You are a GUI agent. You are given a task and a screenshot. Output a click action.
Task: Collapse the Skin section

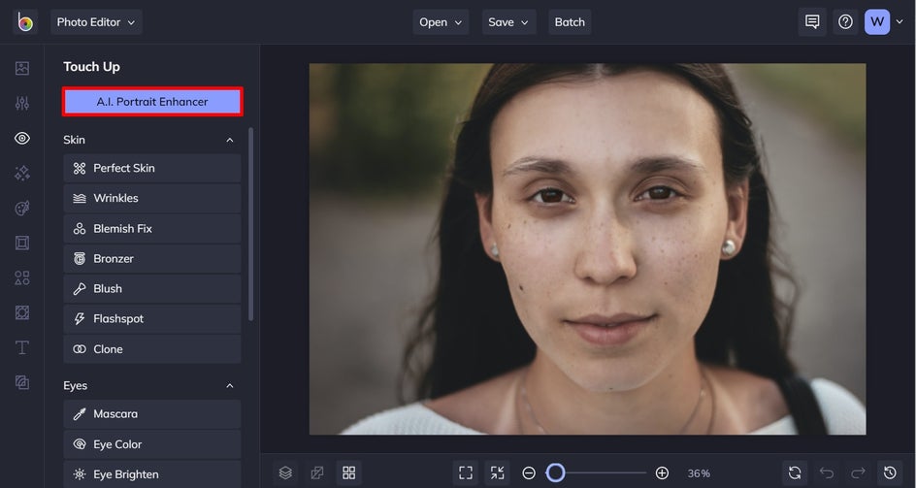pos(230,140)
